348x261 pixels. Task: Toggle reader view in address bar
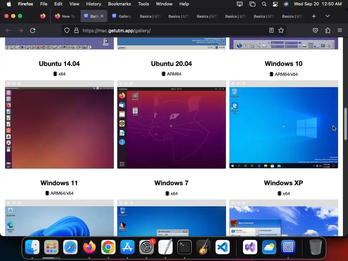point(272,30)
